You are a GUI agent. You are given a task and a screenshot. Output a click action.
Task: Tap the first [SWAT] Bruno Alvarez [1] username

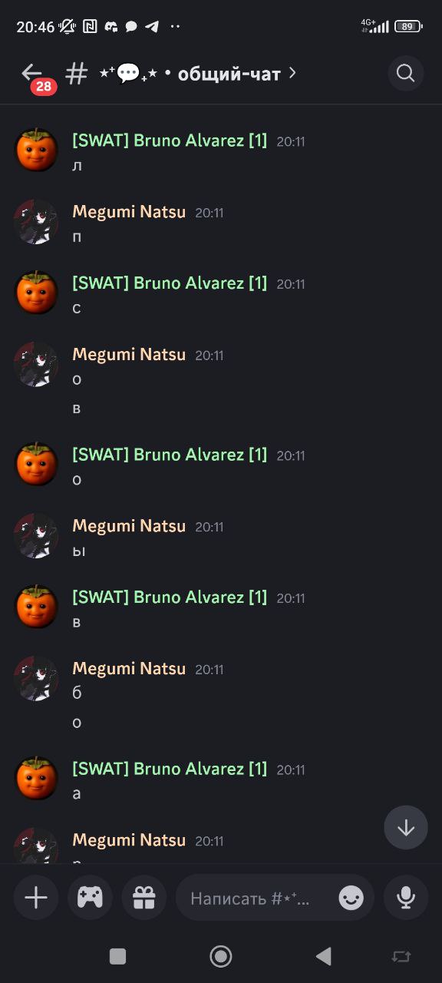170,141
